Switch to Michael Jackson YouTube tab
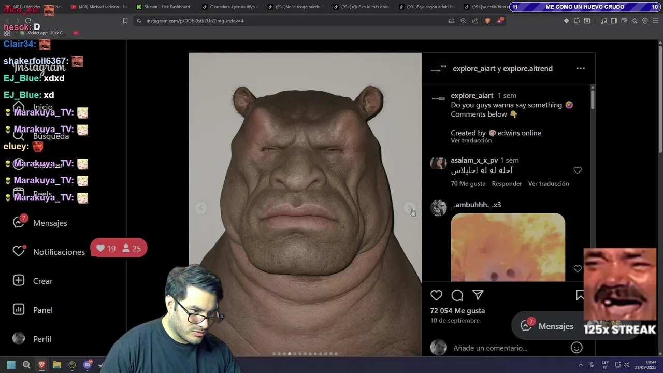 [x=98, y=7]
